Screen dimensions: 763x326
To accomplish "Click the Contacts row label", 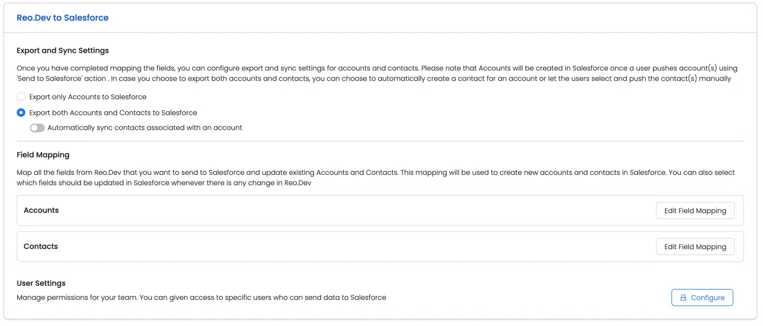I will (x=41, y=246).
